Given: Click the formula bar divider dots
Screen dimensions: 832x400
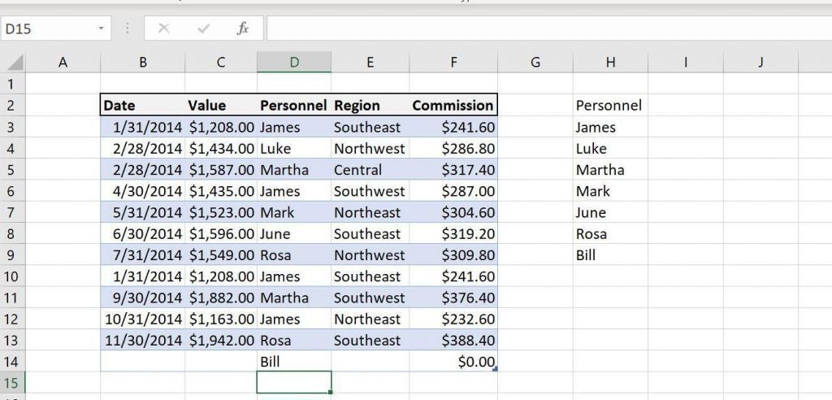Looking at the screenshot, I should [x=128, y=28].
